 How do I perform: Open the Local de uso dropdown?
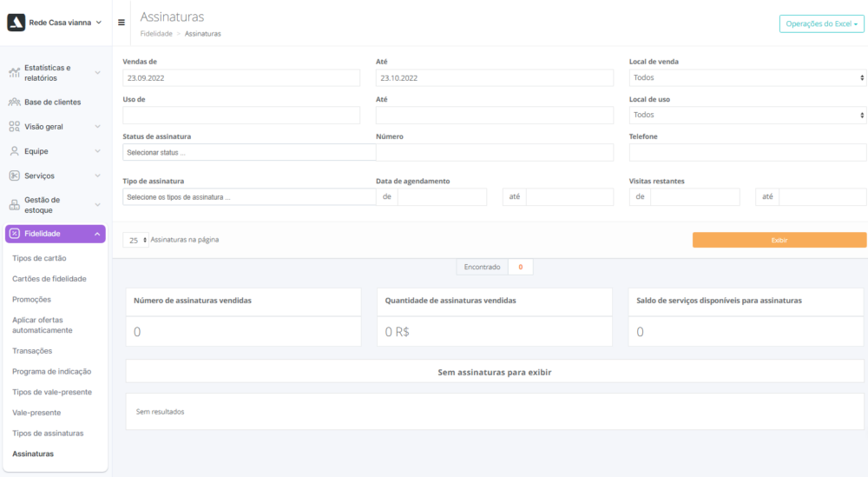tap(747, 115)
